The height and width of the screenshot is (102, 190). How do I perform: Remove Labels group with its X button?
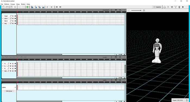15,87
